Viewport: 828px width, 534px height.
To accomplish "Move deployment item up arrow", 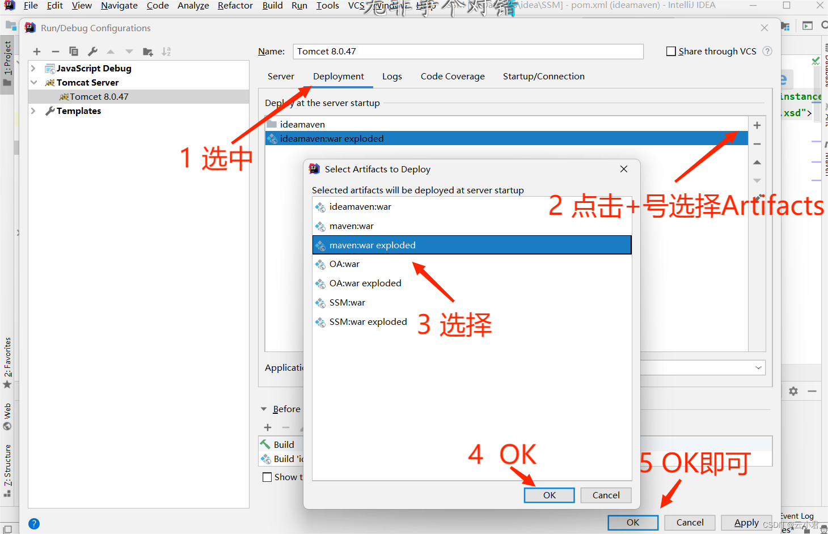I will 757,162.
